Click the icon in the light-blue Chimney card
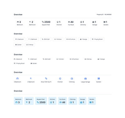Viewport: 125px width, 118px height. pyautogui.click(x=71, y=102)
